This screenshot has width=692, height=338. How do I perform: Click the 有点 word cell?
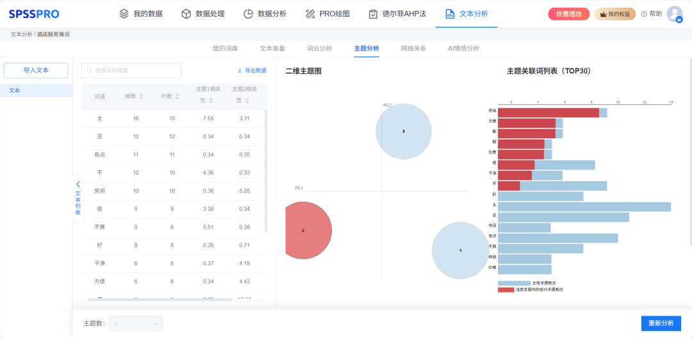[100, 155]
